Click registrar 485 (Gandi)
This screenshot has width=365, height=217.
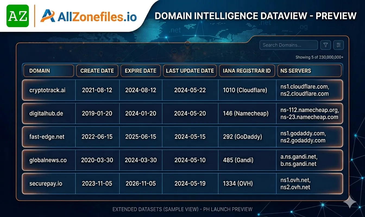point(238,160)
